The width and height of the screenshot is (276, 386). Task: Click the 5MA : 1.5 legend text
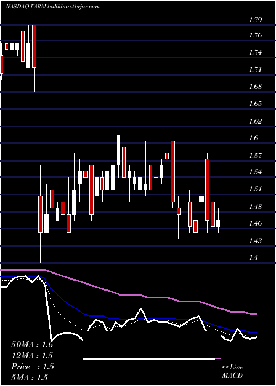tap(30, 377)
